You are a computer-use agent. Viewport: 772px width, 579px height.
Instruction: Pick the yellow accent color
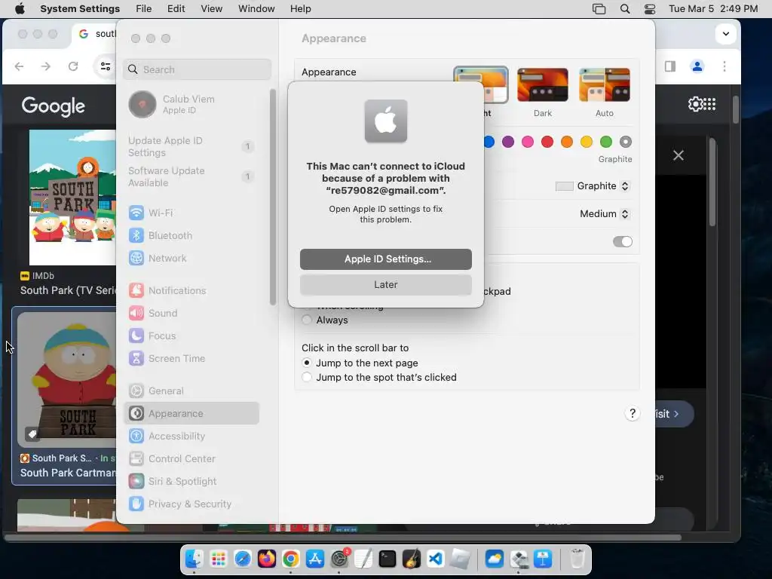tap(587, 142)
